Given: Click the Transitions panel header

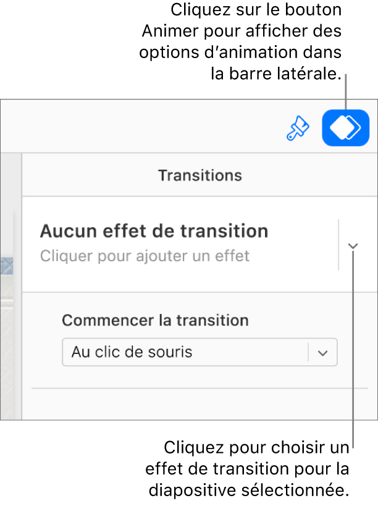Looking at the screenshot, I should (199, 175).
